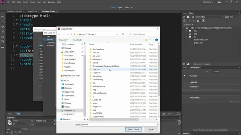This screenshot has height=135, width=241.
Task: Open FaxFormTest.html in Files panel
Action: pyautogui.click(x=201, y=40)
